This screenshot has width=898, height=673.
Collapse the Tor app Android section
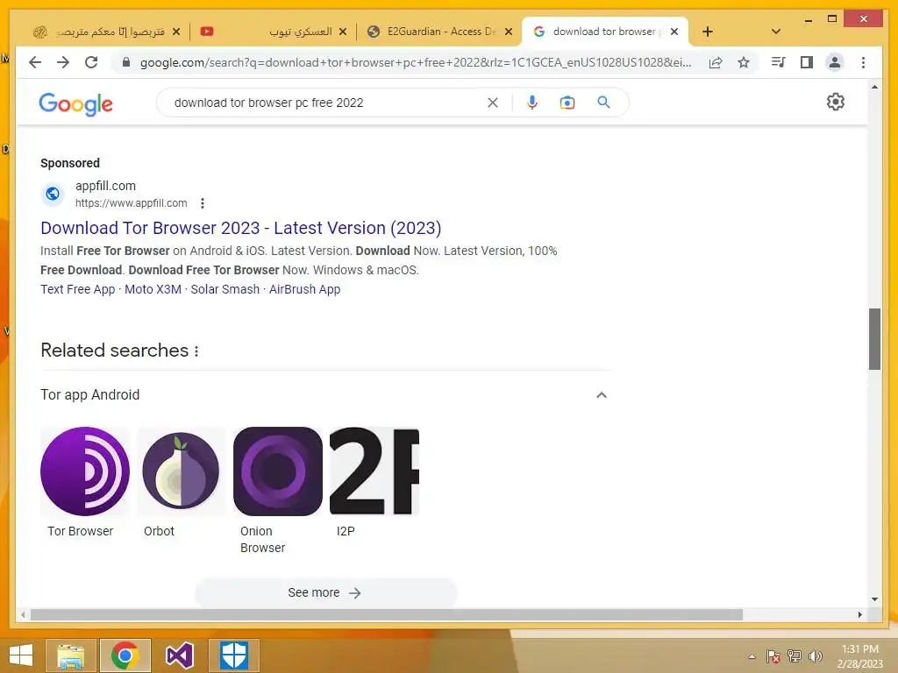[602, 395]
